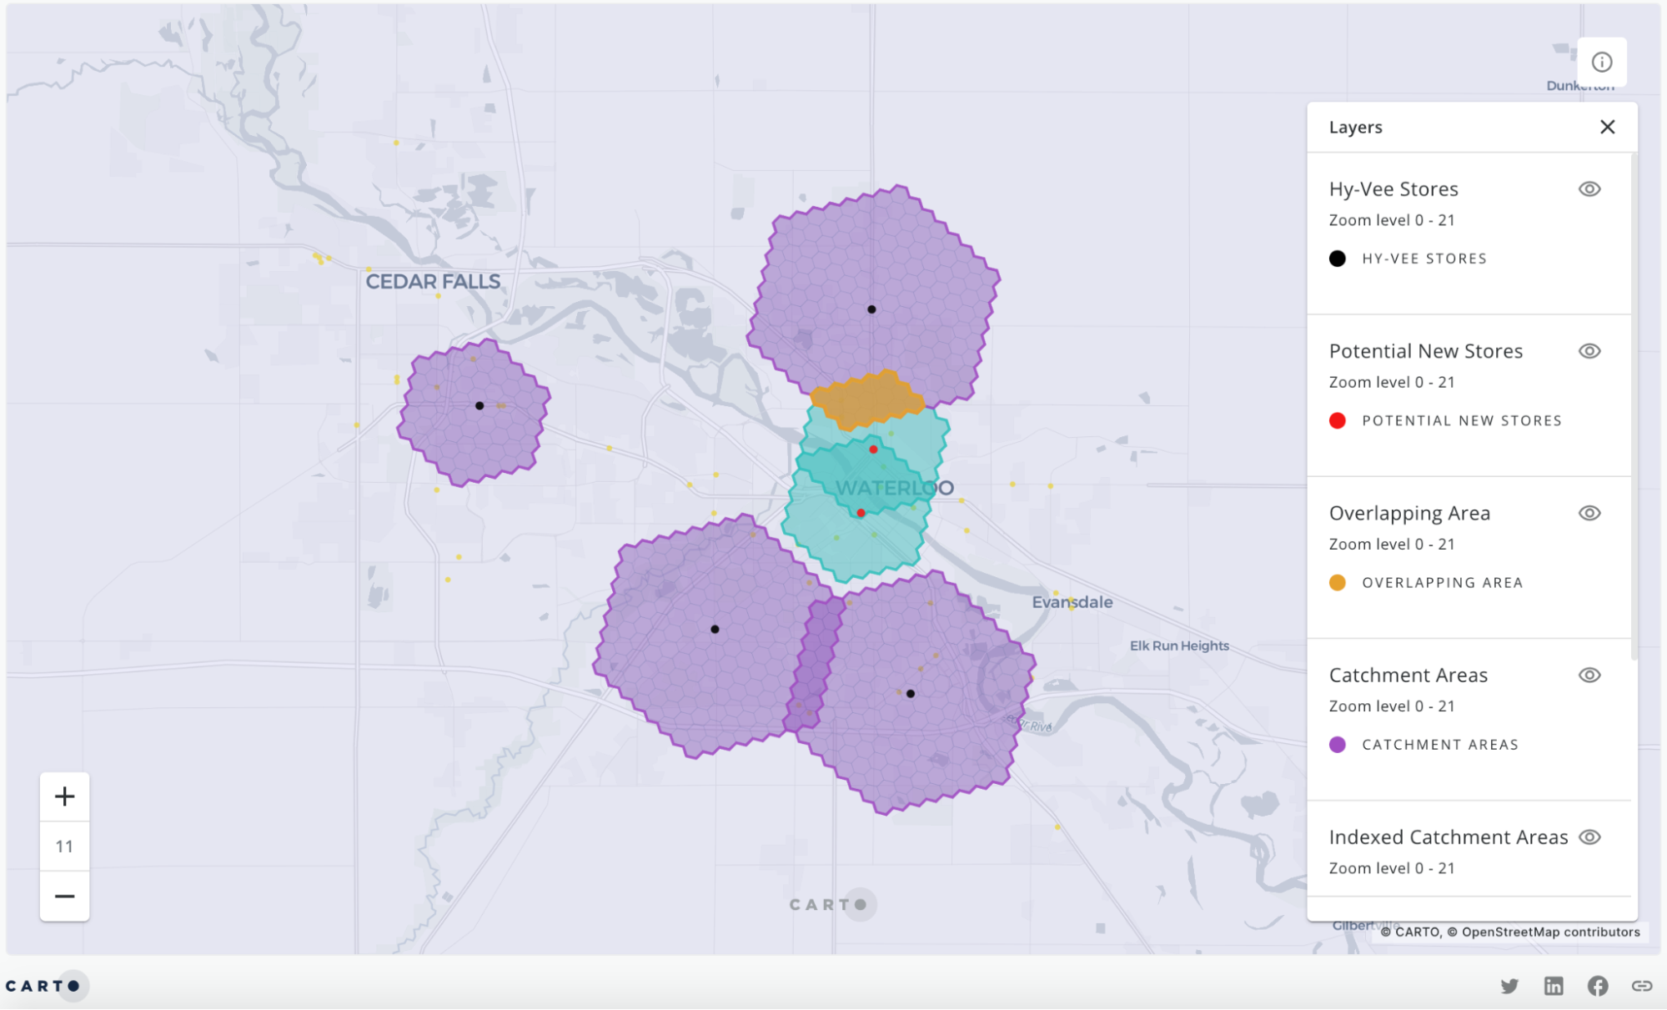The image size is (1667, 1010).
Task: Close the Layers panel
Action: tap(1607, 127)
